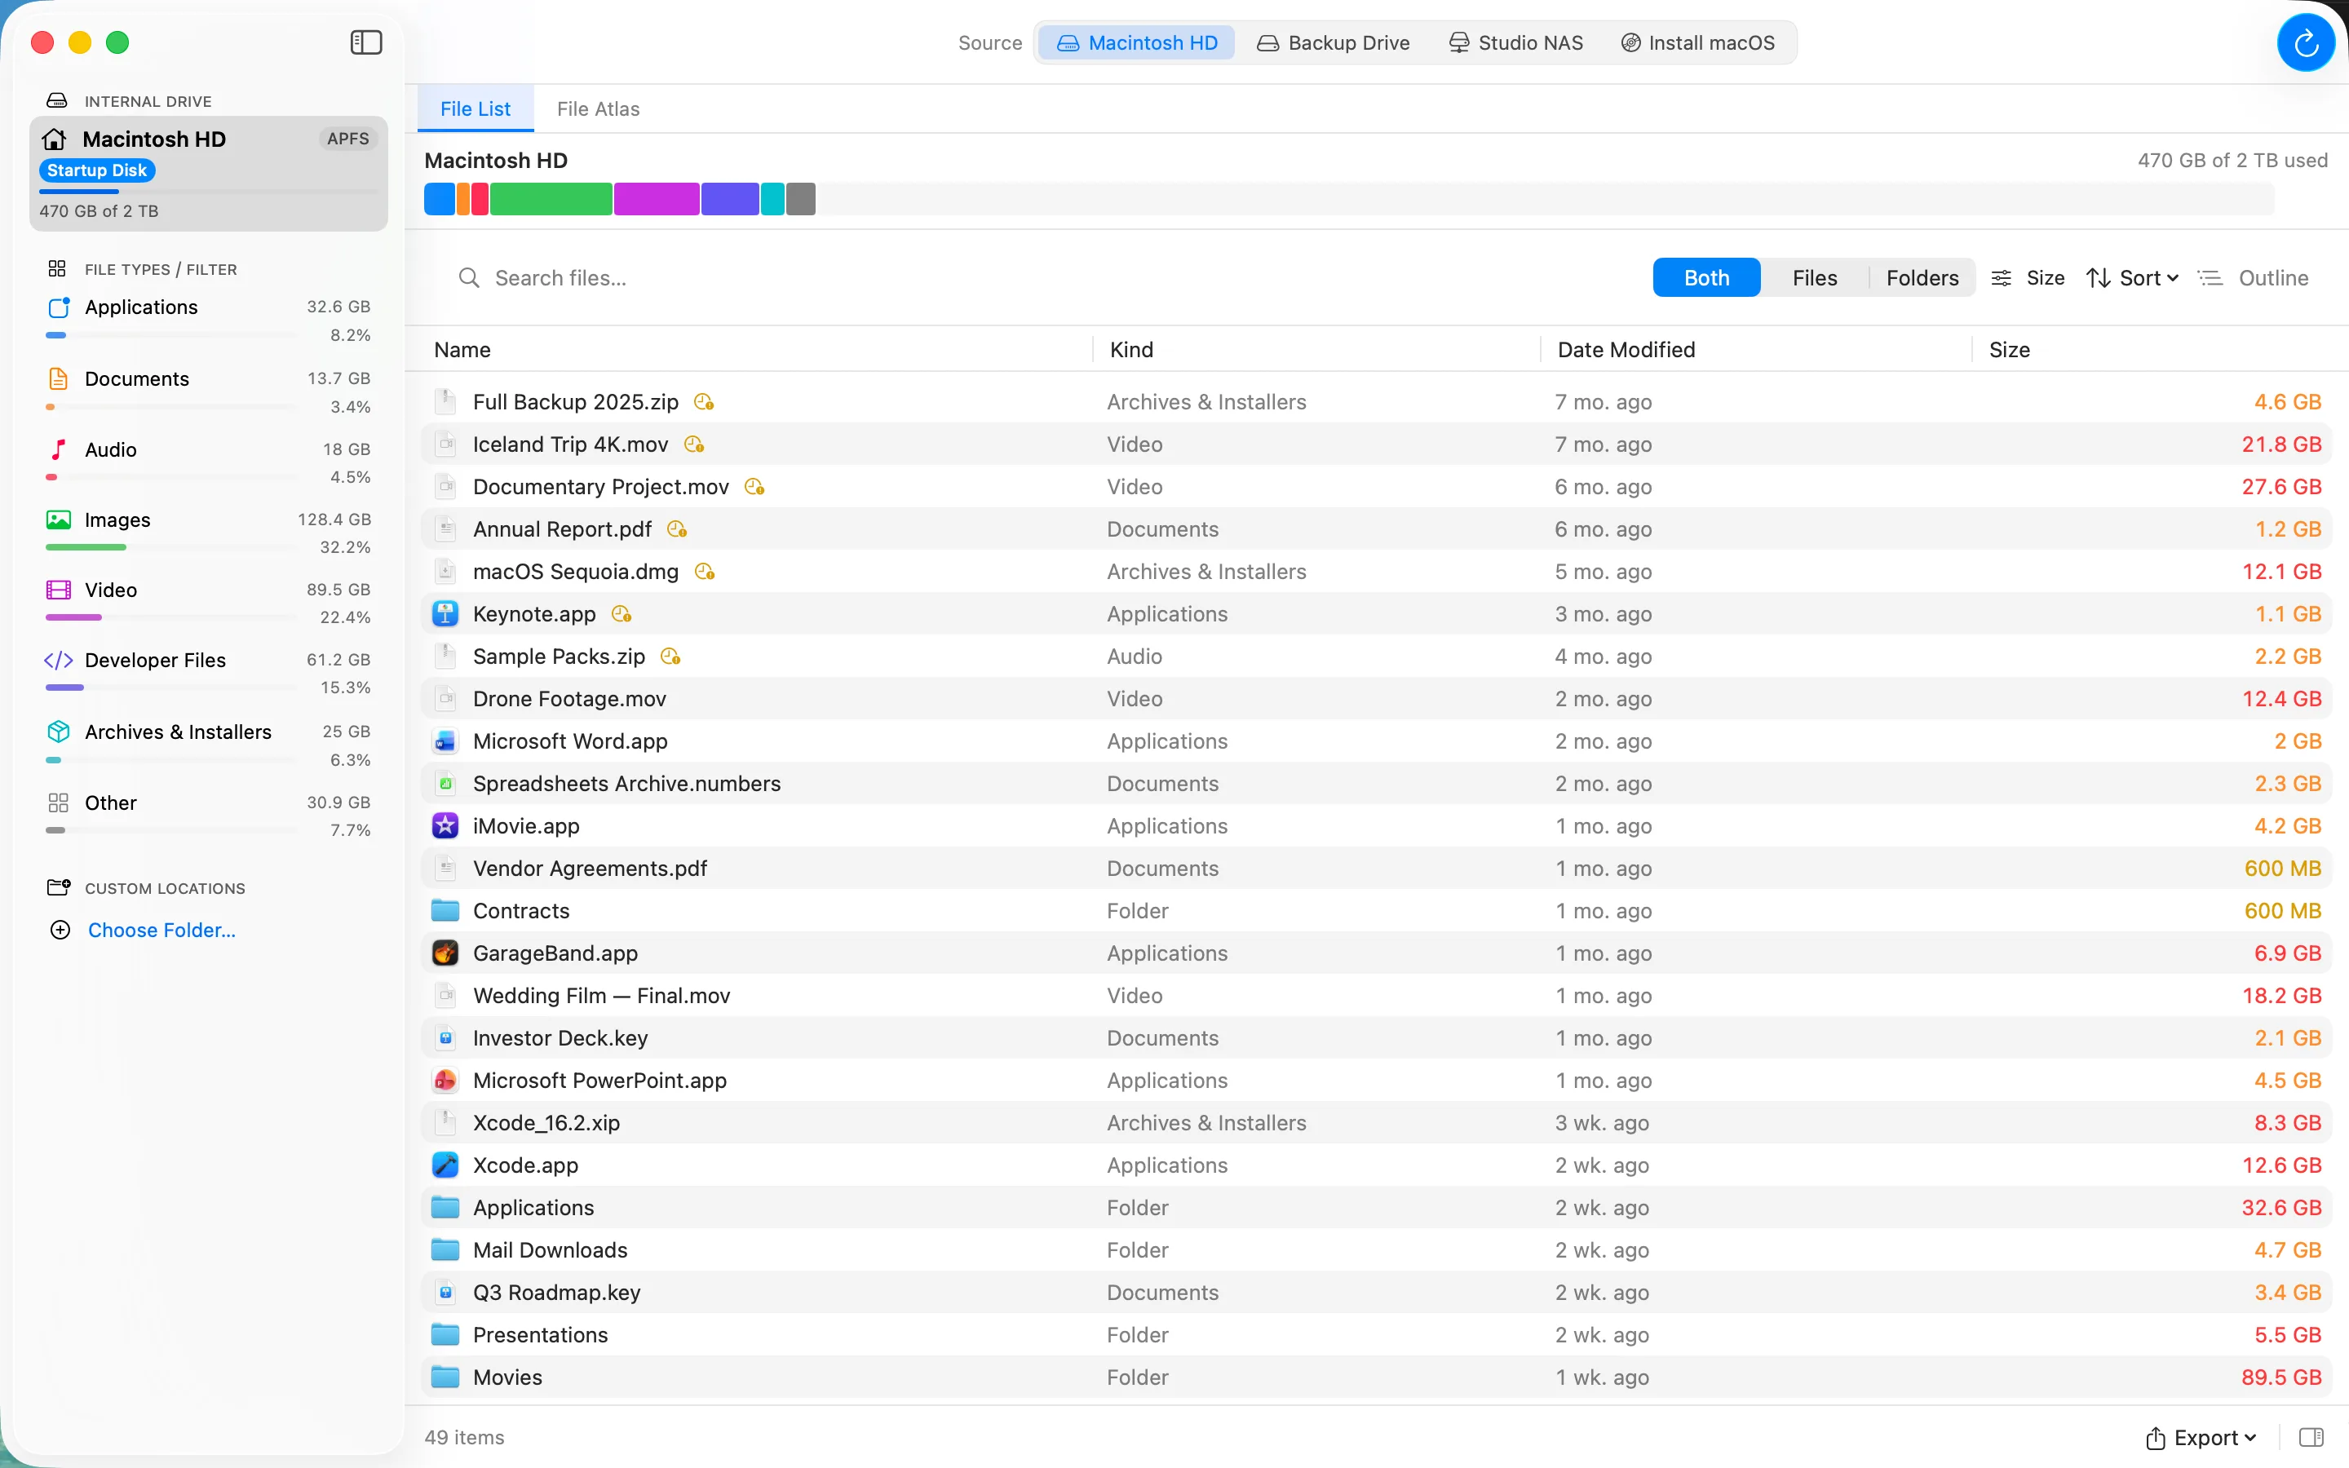
Task: Click the inspector panel icon at bottom right
Action: tap(2311, 1437)
